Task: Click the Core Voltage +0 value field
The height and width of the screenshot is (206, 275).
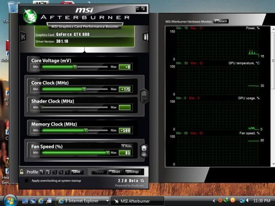Action: 125,67
